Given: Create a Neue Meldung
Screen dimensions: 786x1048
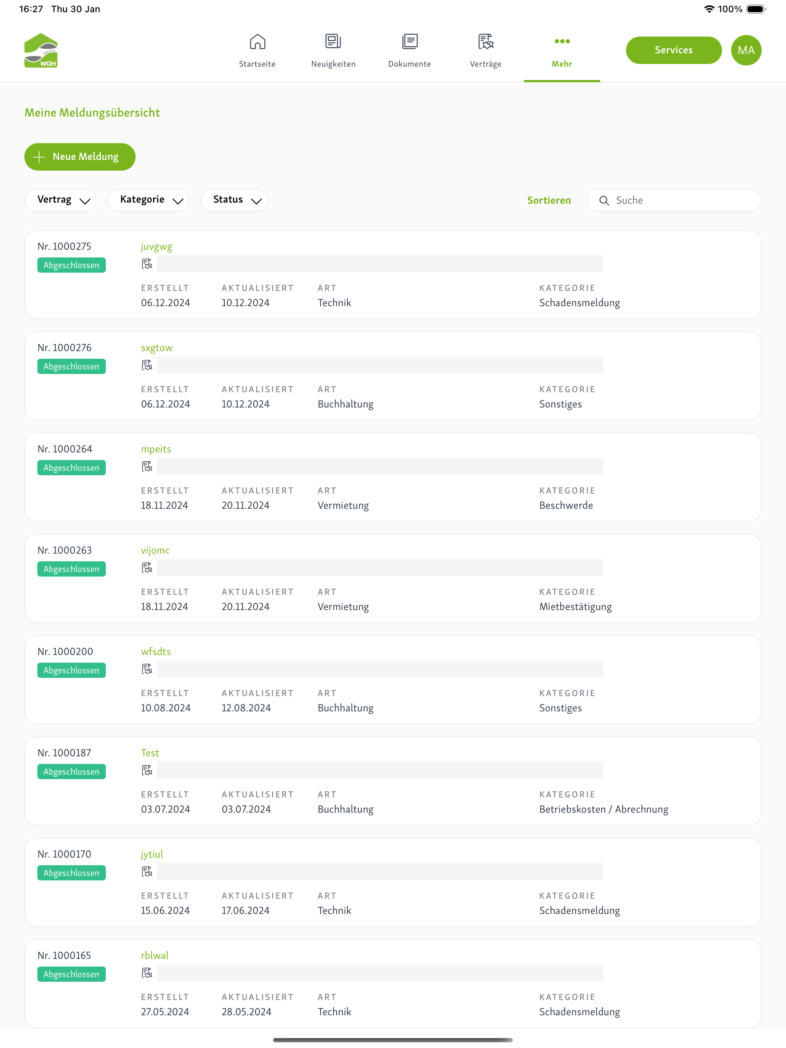Looking at the screenshot, I should (80, 157).
